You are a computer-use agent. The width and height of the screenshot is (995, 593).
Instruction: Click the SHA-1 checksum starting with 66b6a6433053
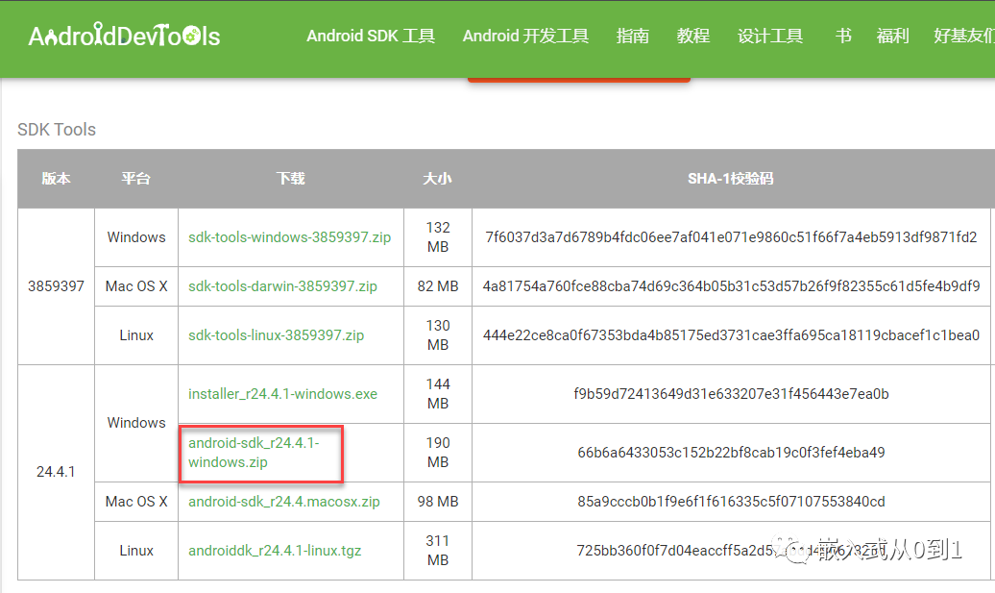pyautogui.click(x=731, y=453)
